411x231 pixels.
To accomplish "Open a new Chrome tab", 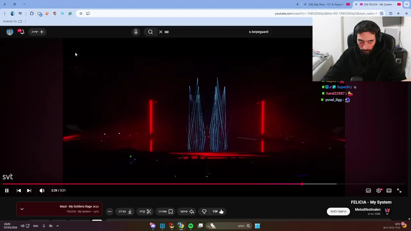I will click(297, 4).
